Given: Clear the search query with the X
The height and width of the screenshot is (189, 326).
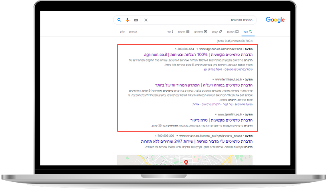Looking at the screenshot, I should coord(146,20).
